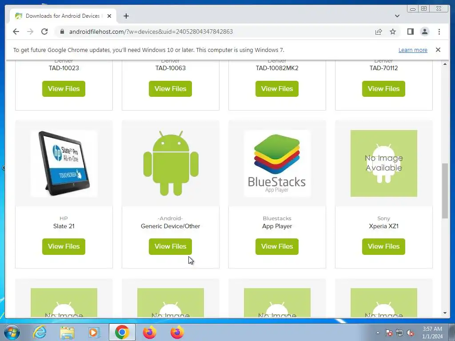This screenshot has width=455, height=341.
Task: Open the first Firefox taskbar icon
Action: pos(149,332)
